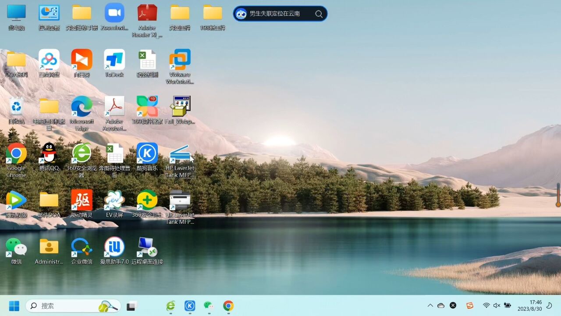561x316 pixels.
Task: Switch to Kugou Music on taskbar
Action: (x=190, y=306)
